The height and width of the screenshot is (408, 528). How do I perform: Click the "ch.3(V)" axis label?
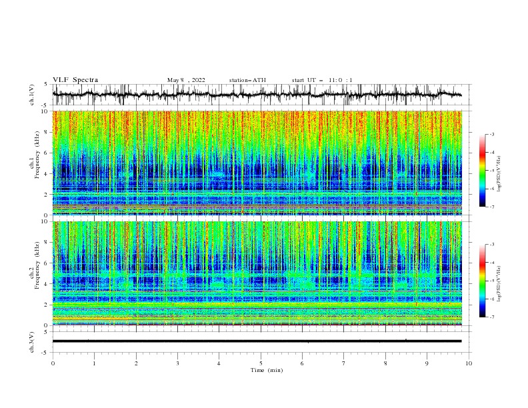tap(32, 342)
